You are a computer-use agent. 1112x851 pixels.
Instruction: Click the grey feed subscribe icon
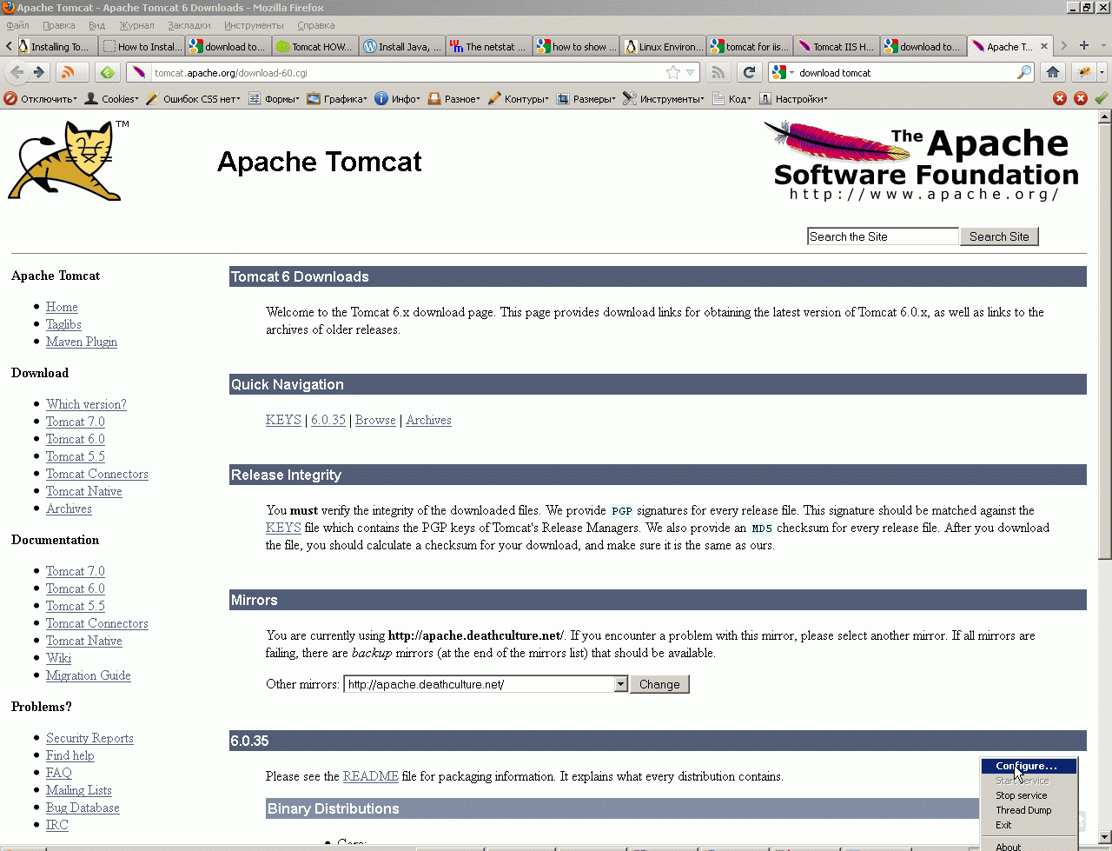coord(718,72)
